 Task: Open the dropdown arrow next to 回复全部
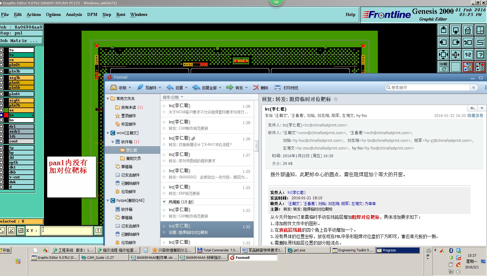coord(220,88)
